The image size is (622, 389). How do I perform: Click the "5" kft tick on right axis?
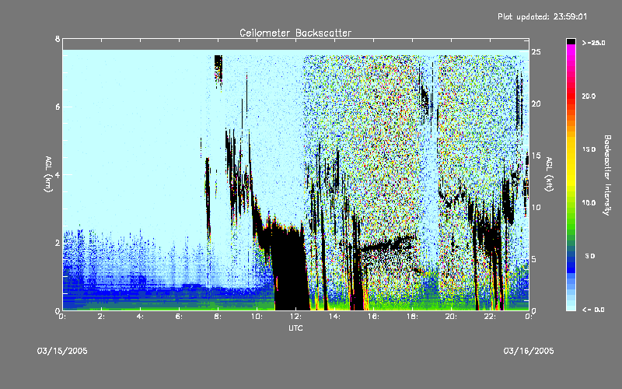tap(534, 259)
